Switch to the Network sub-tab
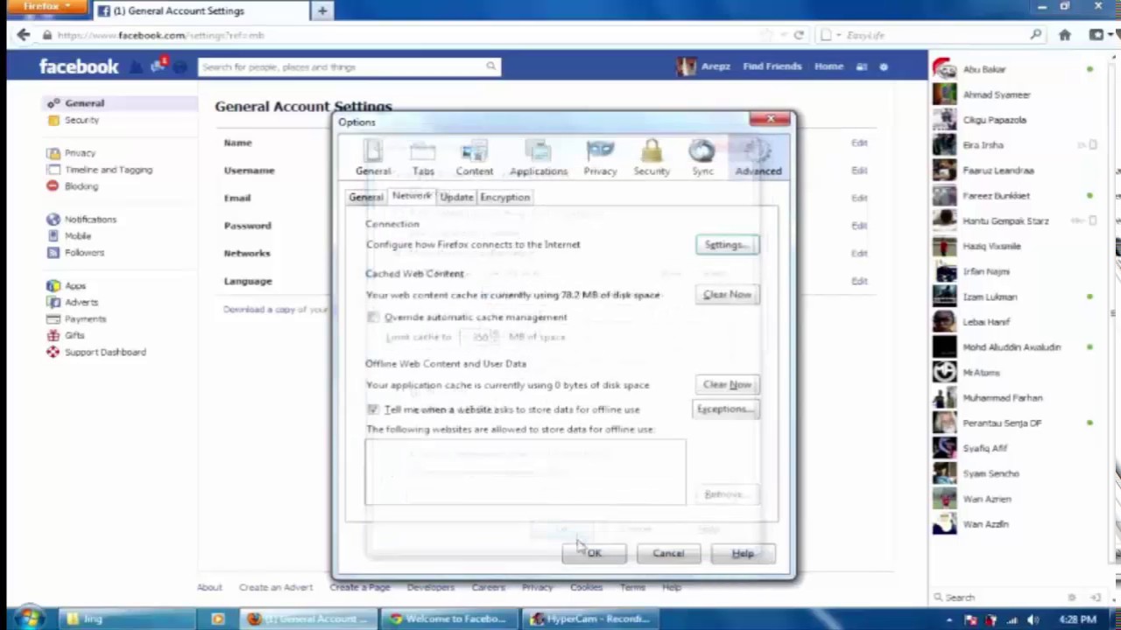The width and height of the screenshot is (1121, 630). (412, 196)
